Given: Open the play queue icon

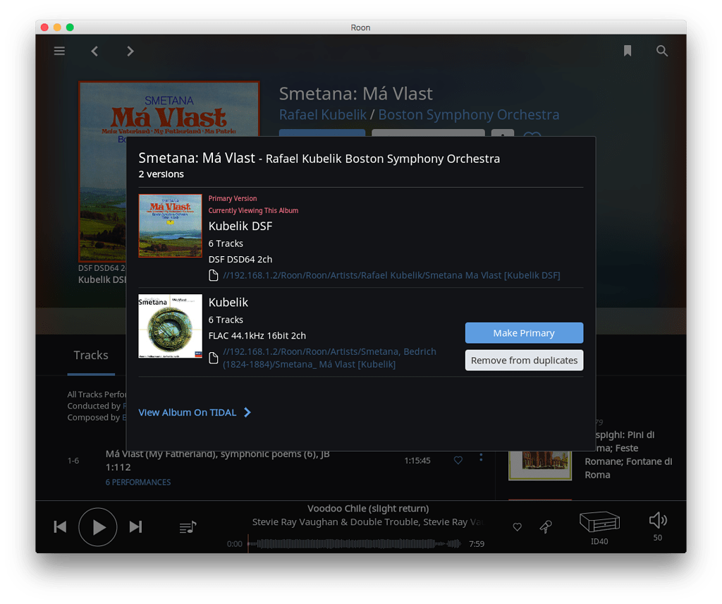Looking at the screenshot, I should pos(188,526).
